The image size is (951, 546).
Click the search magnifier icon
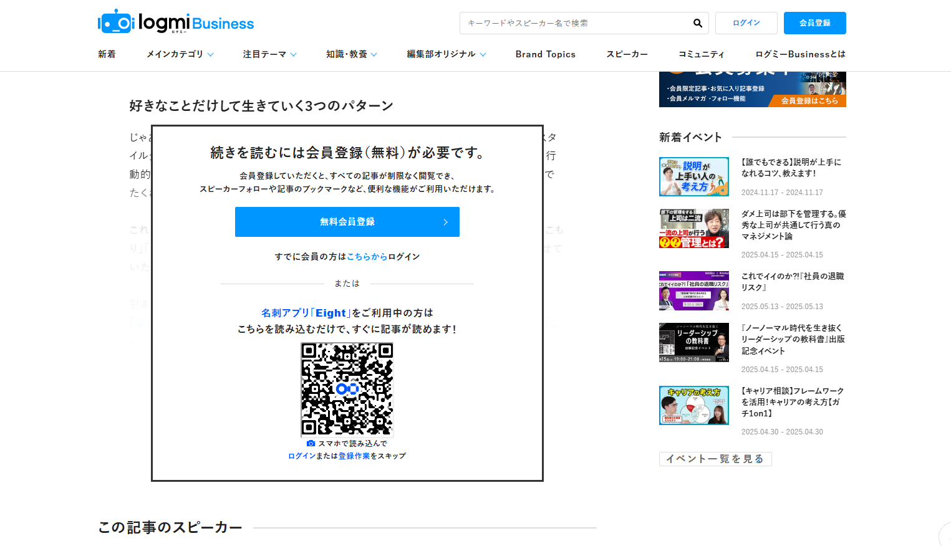(x=697, y=23)
